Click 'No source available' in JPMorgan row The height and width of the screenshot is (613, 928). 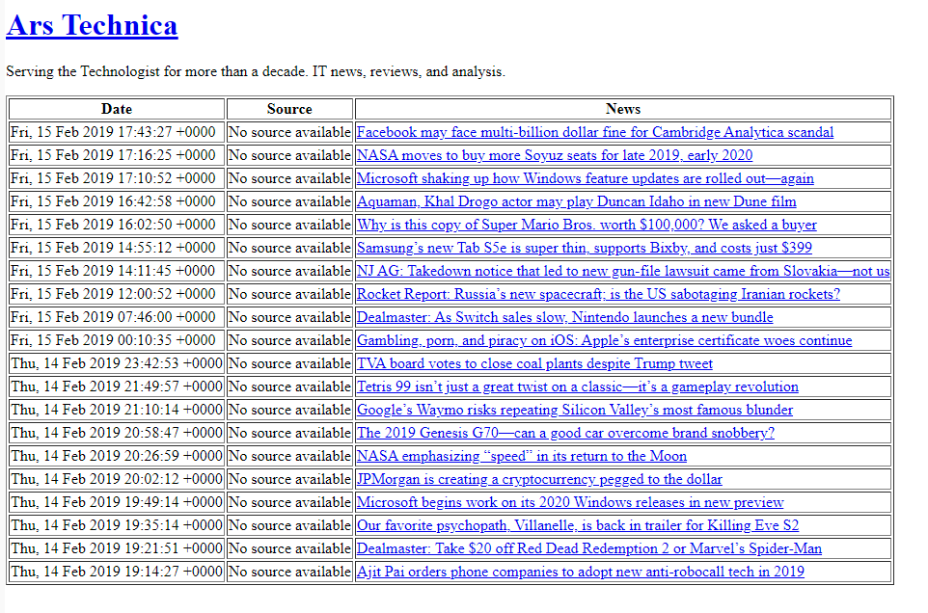click(289, 478)
